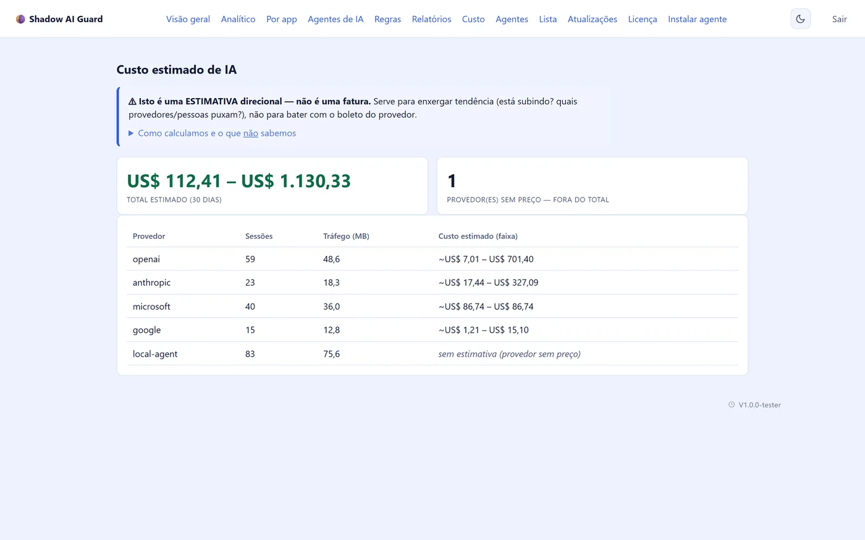Click the "Total estimado (30 dias)" label
Image resolution: width=865 pixels, height=540 pixels.
(x=174, y=200)
